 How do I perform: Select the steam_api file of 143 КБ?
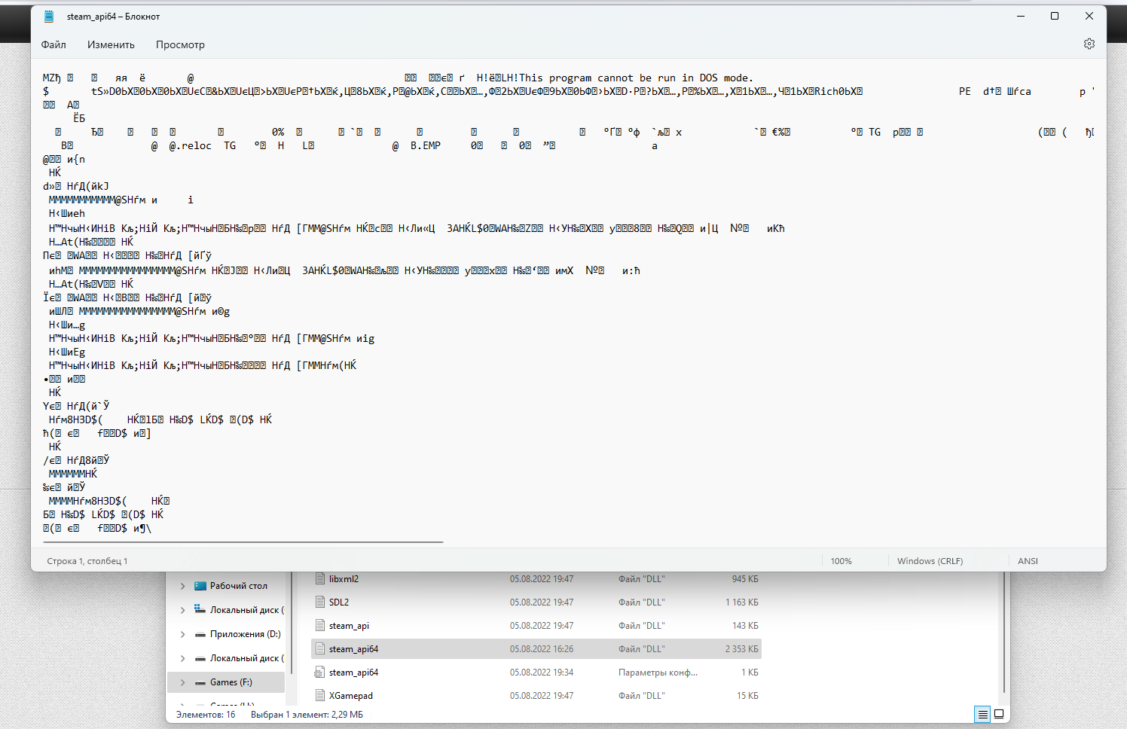click(349, 626)
